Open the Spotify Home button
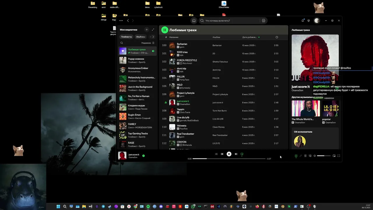The image size is (373, 210). click(194, 21)
